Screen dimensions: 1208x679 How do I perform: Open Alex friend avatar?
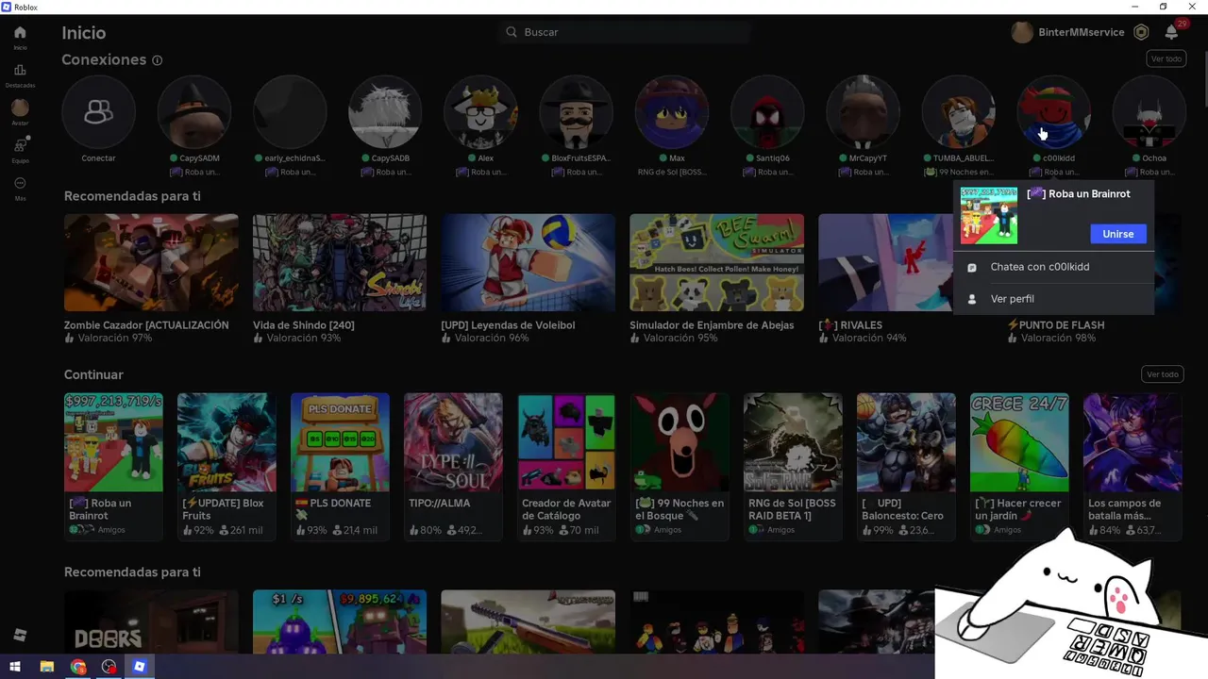coord(480,112)
